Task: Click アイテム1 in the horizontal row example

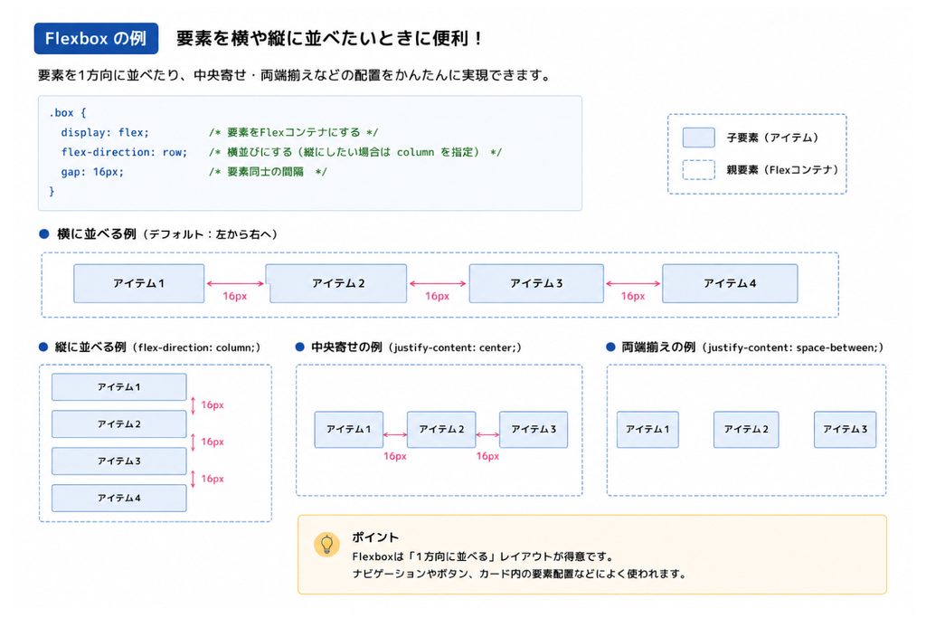Action: (138, 283)
